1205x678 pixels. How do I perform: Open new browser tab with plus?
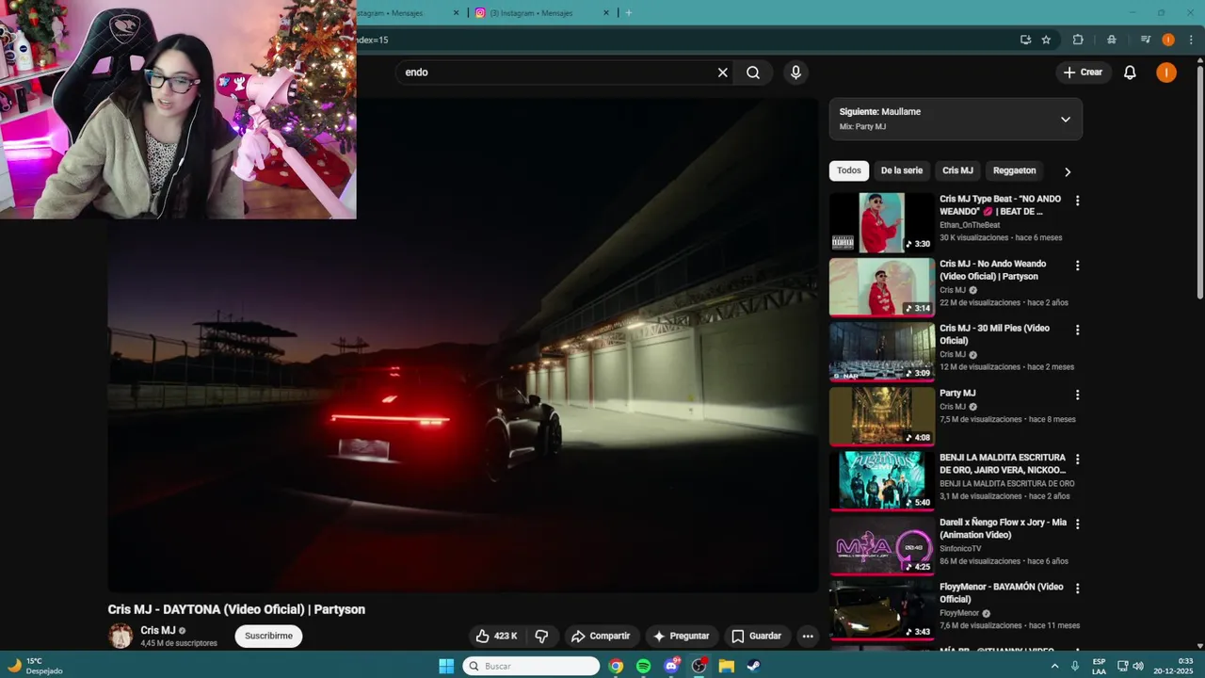click(x=629, y=12)
